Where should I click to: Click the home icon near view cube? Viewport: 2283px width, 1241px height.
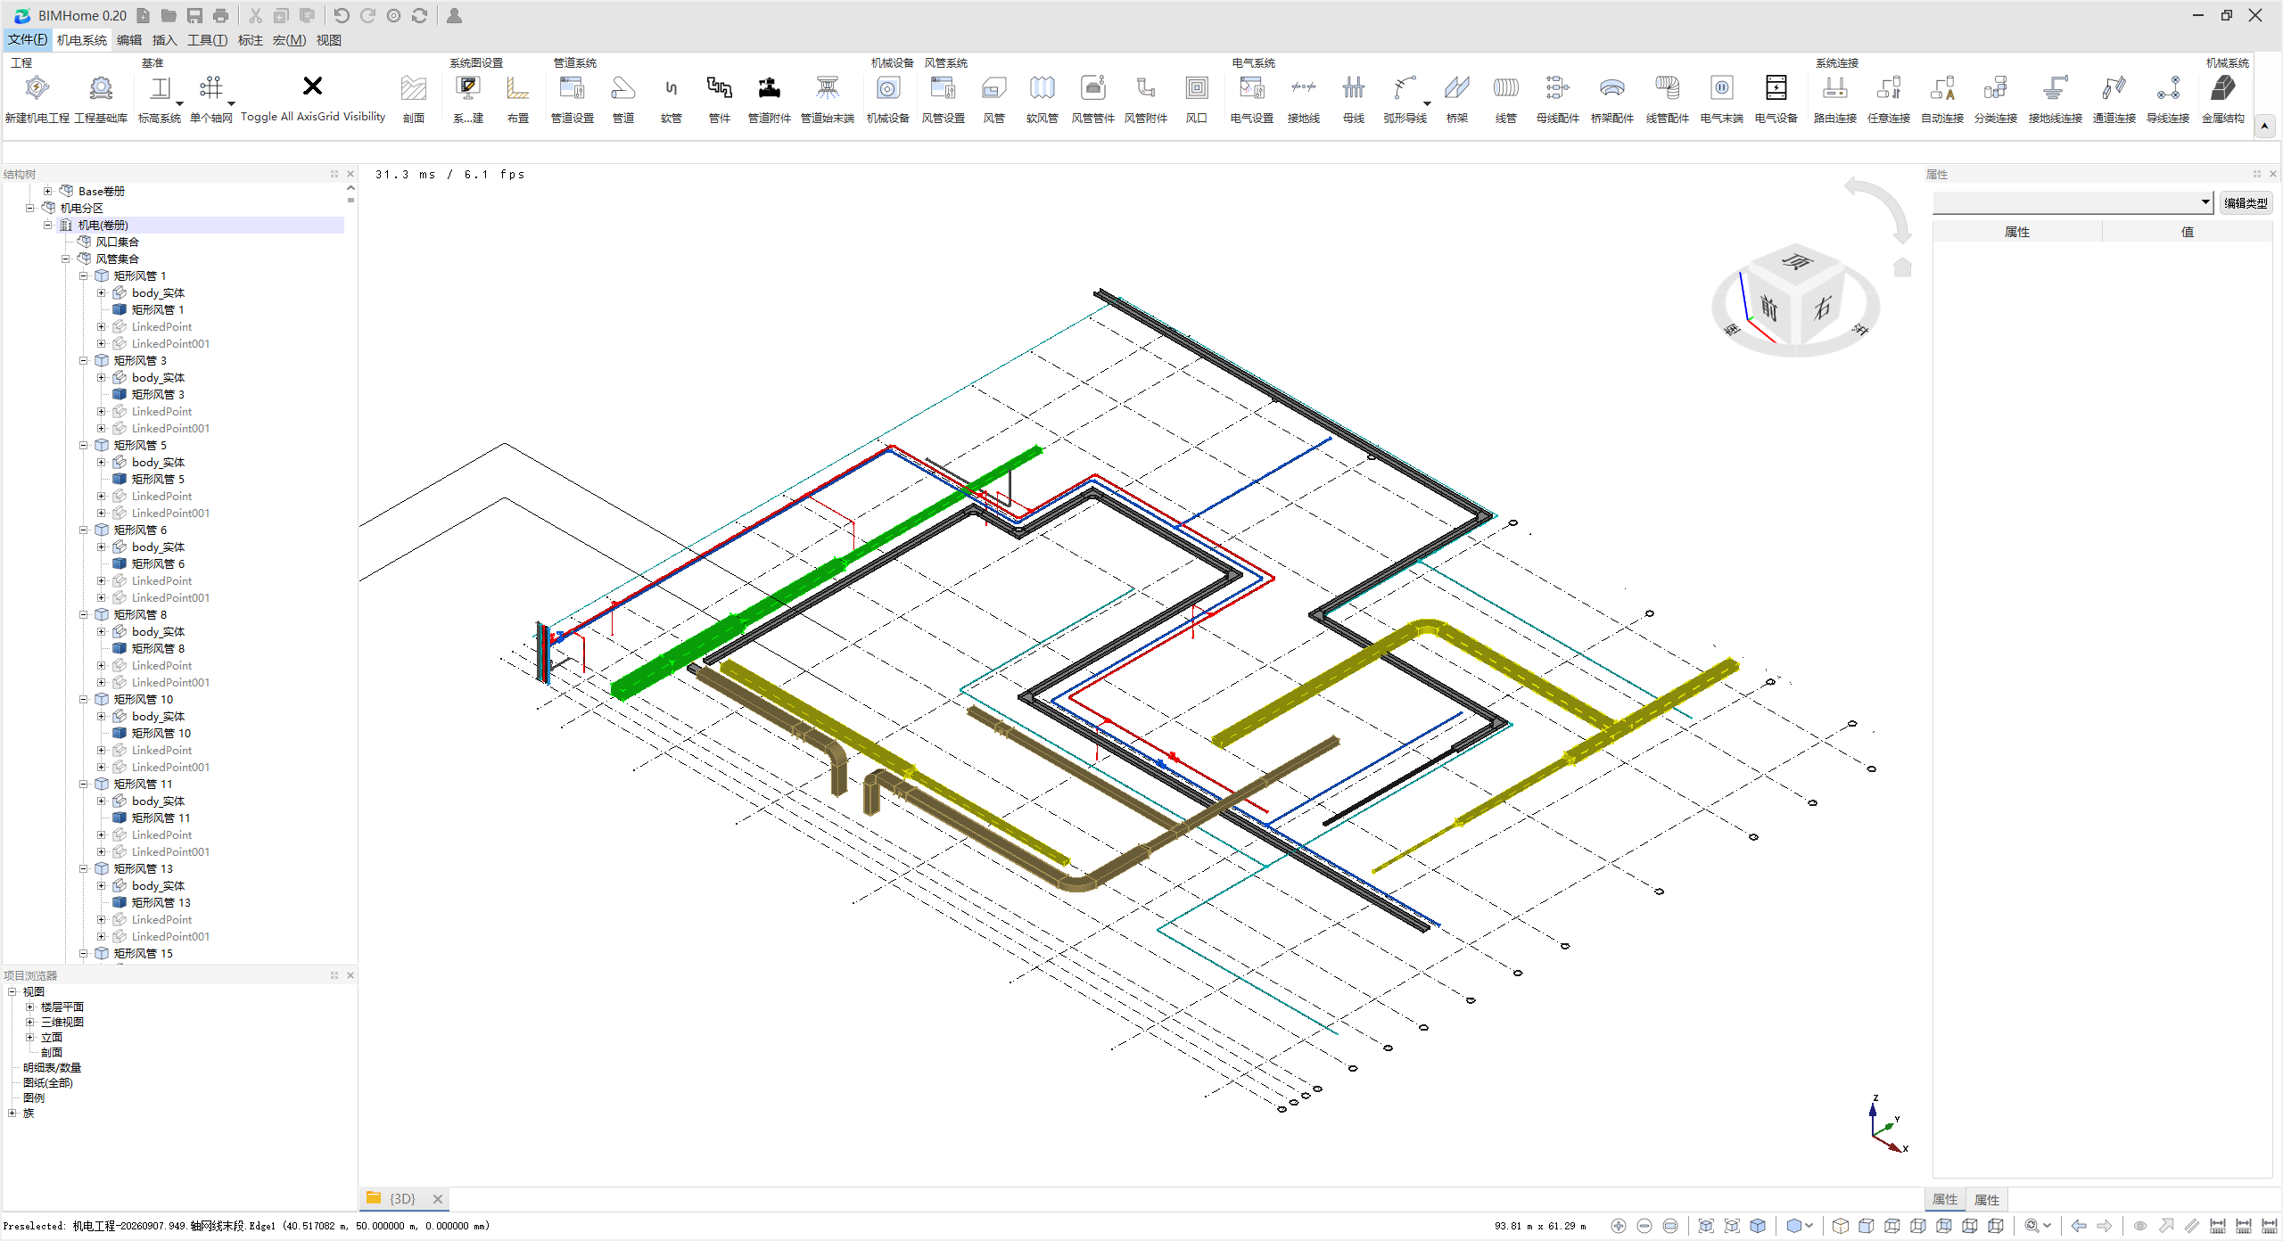point(1902,267)
